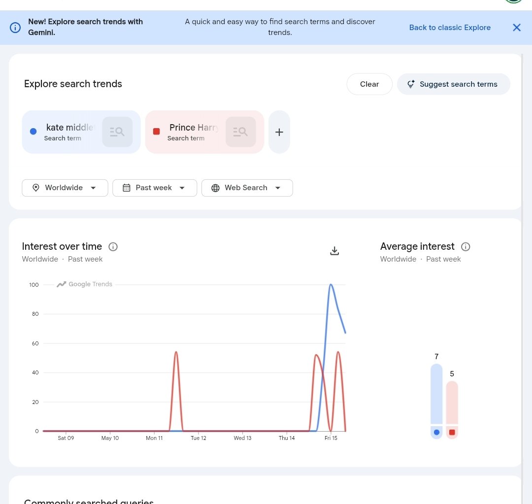Select the kate middleton search term chip

point(81,132)
